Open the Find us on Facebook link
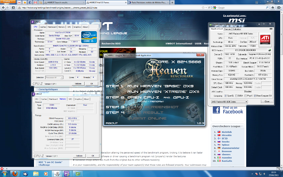Viewport: 283px width, 177px height. pos(228,110)
